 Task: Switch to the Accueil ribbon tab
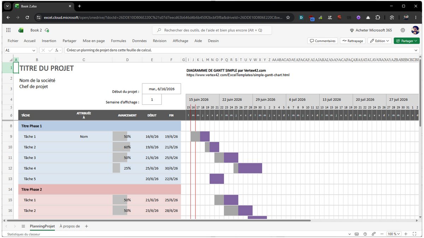(30, 41)
